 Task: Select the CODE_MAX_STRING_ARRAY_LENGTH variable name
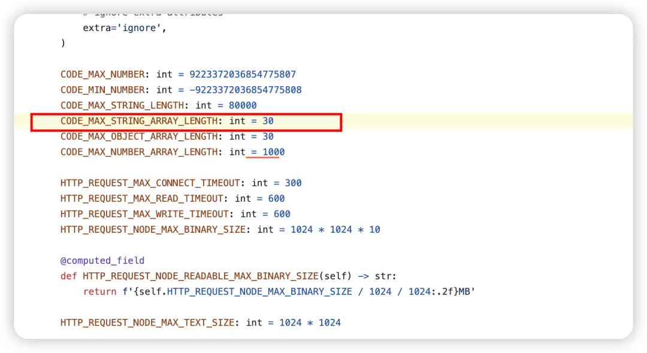coord(139,121)
